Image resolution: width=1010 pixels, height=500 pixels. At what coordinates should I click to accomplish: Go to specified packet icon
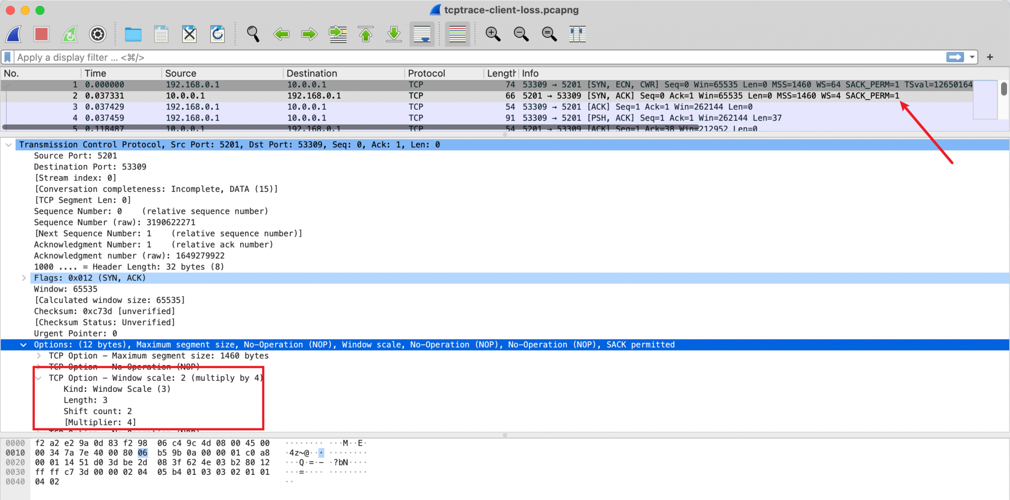point(338,34)
